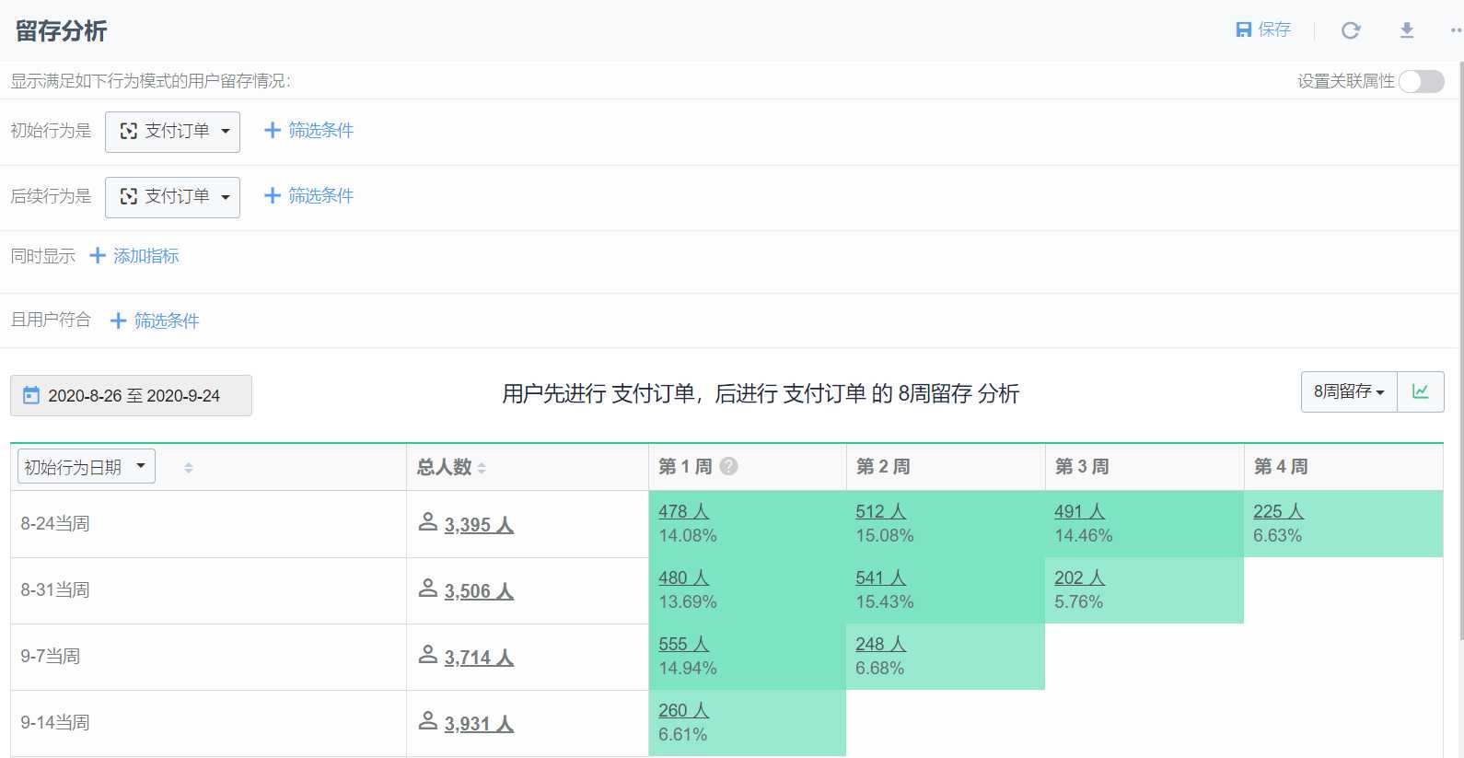
Task: View the 478 人 week 1 users
Action: click(x=683, y=511)
